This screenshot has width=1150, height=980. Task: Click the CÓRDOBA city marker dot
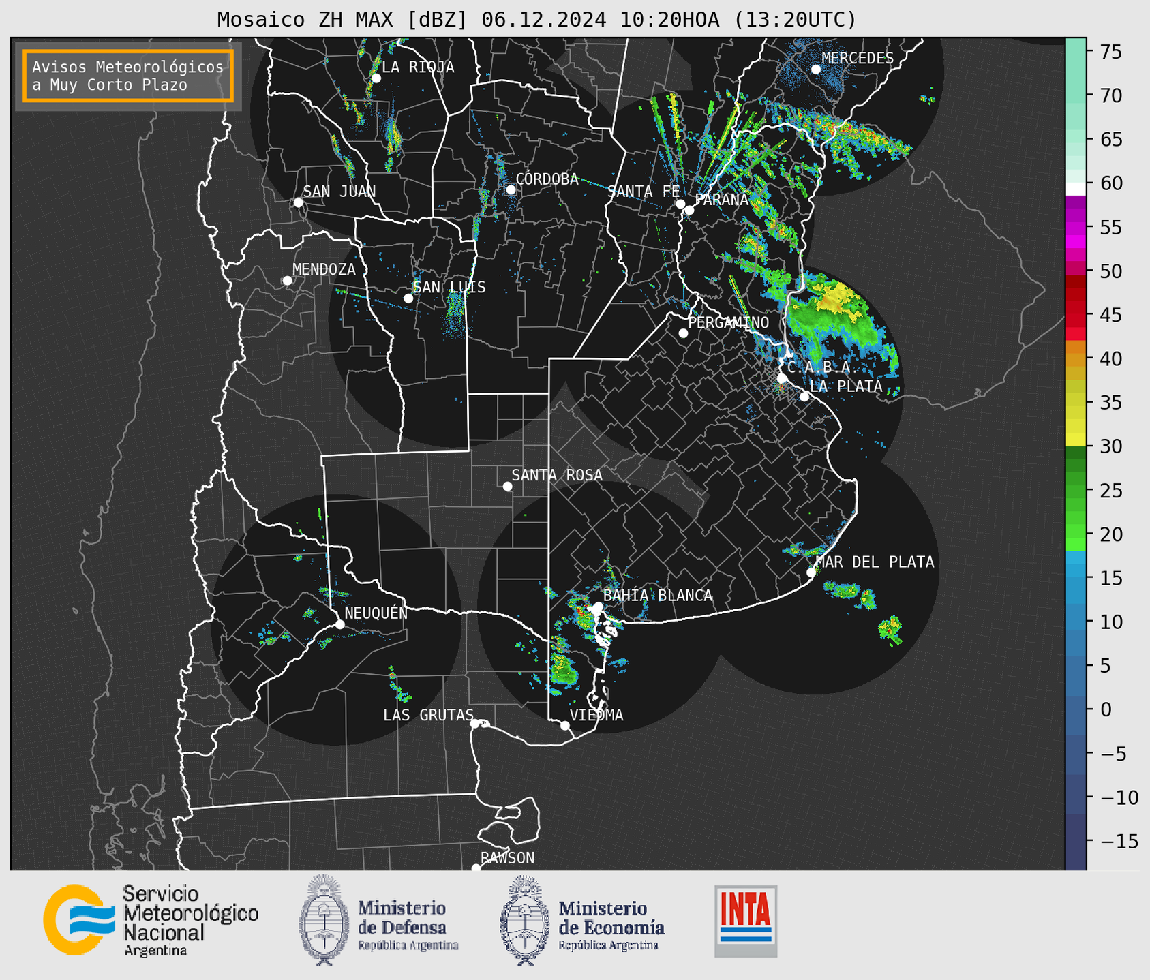point(511,189)
